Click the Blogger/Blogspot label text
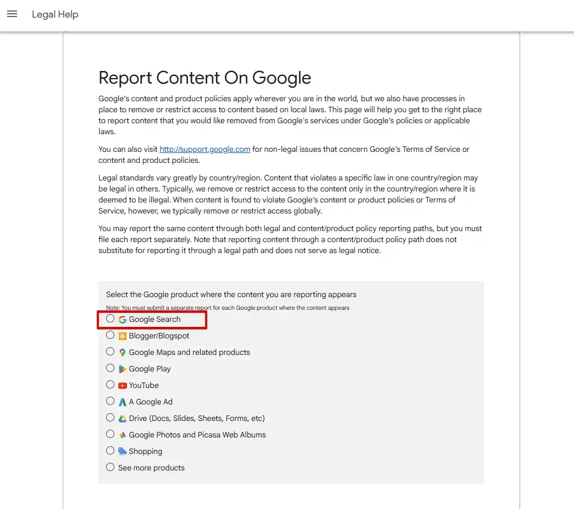 159,336
